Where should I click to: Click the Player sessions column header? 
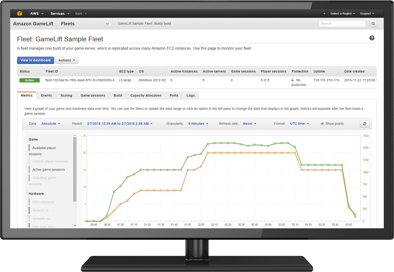[274, 71]
